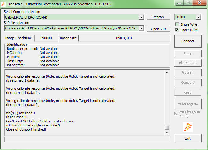The width and height of the screenshot is (208, 150).
Task: Click the Blank check button
Action: pyautogui.click(x=188, y=63)
